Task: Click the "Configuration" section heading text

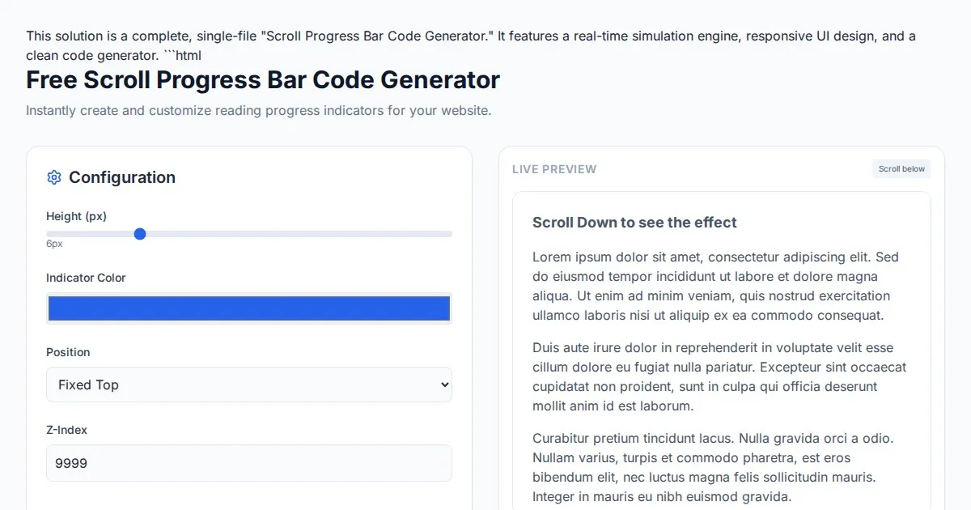Action: pyautogui.click(x=122, y=177)
